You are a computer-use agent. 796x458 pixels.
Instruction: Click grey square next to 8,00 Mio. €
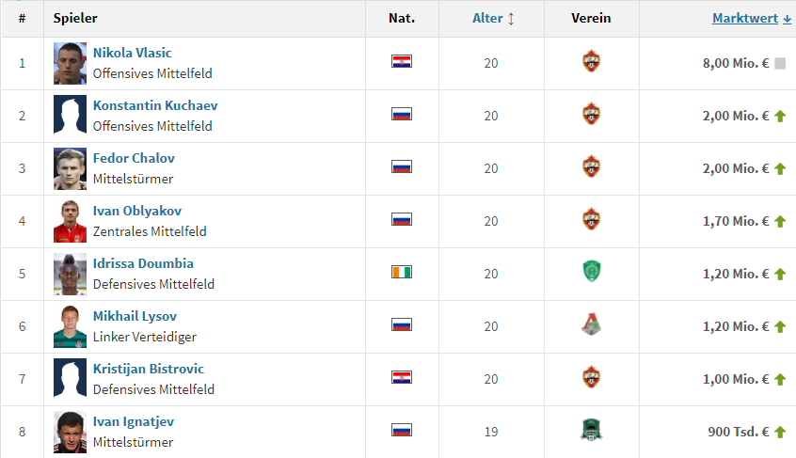tap(780, 63)
